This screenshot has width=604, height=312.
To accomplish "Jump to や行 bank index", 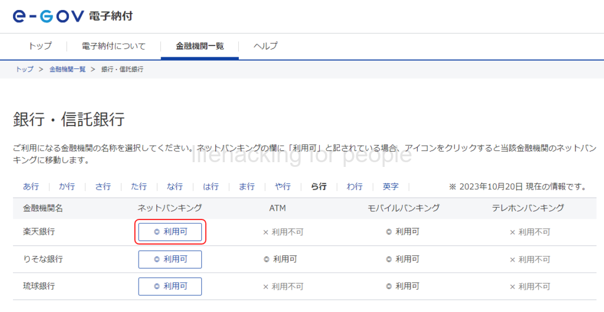I will [283, 186].
